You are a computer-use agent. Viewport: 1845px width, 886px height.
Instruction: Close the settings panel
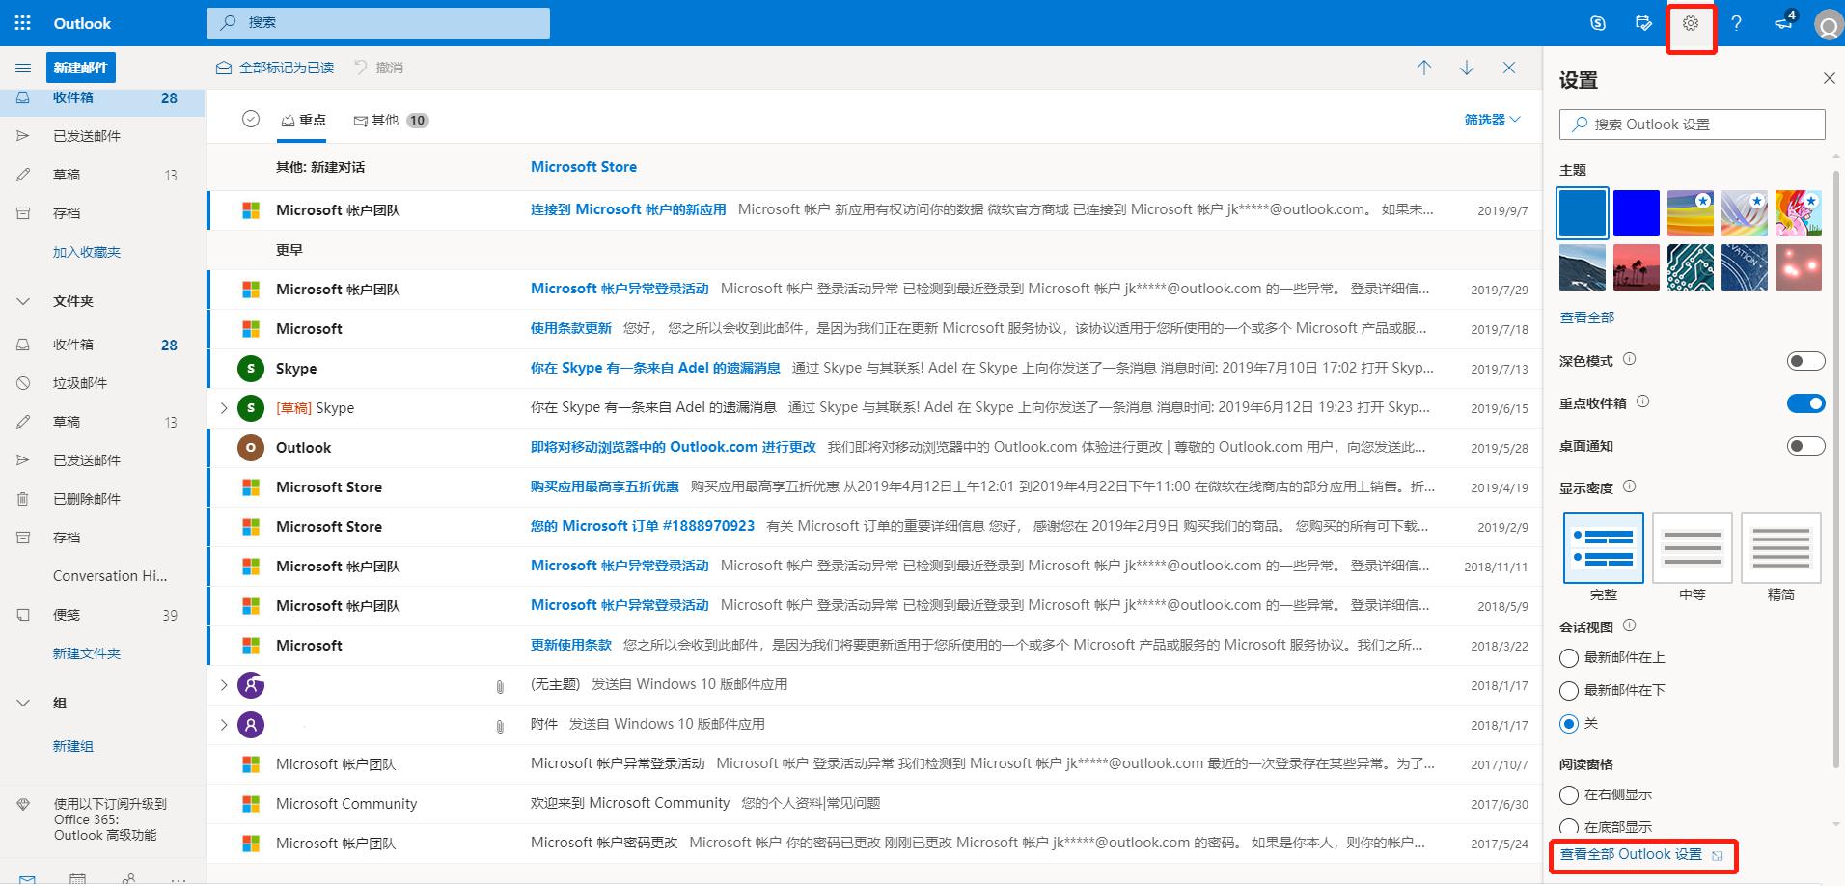point(1829,78)
